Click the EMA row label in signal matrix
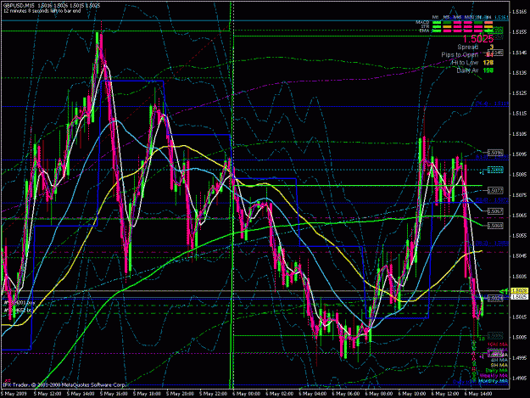The image size is (530, 398). tap(424, 31)
